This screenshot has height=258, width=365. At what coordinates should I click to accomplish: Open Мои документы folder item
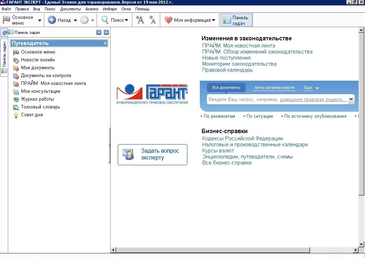(x=37, y=68)
